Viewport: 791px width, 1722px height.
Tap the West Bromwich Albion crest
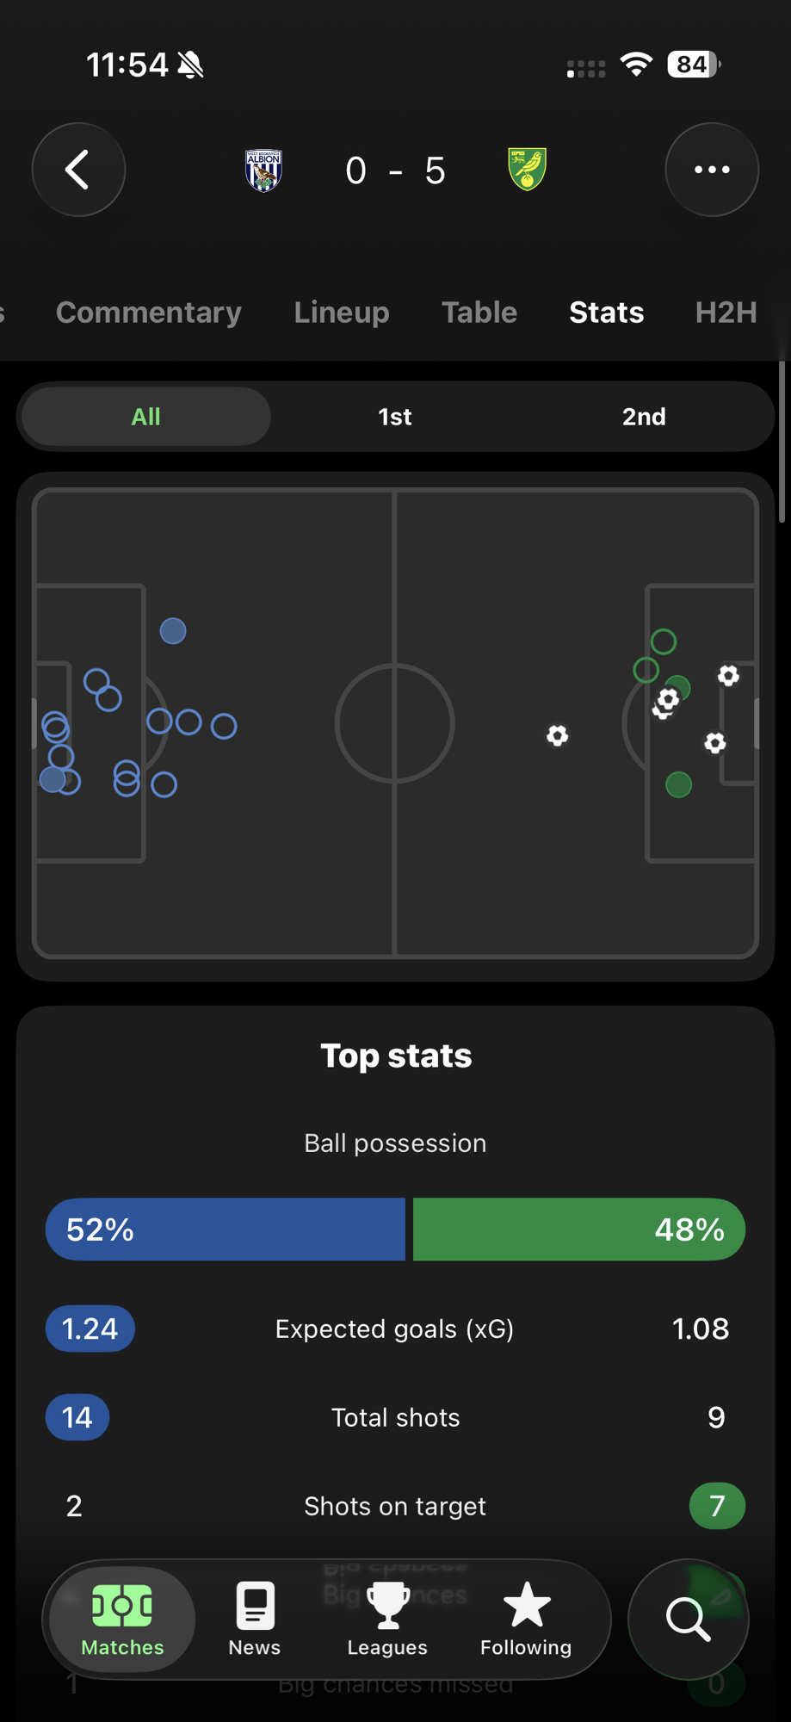(x=263, y=170)
